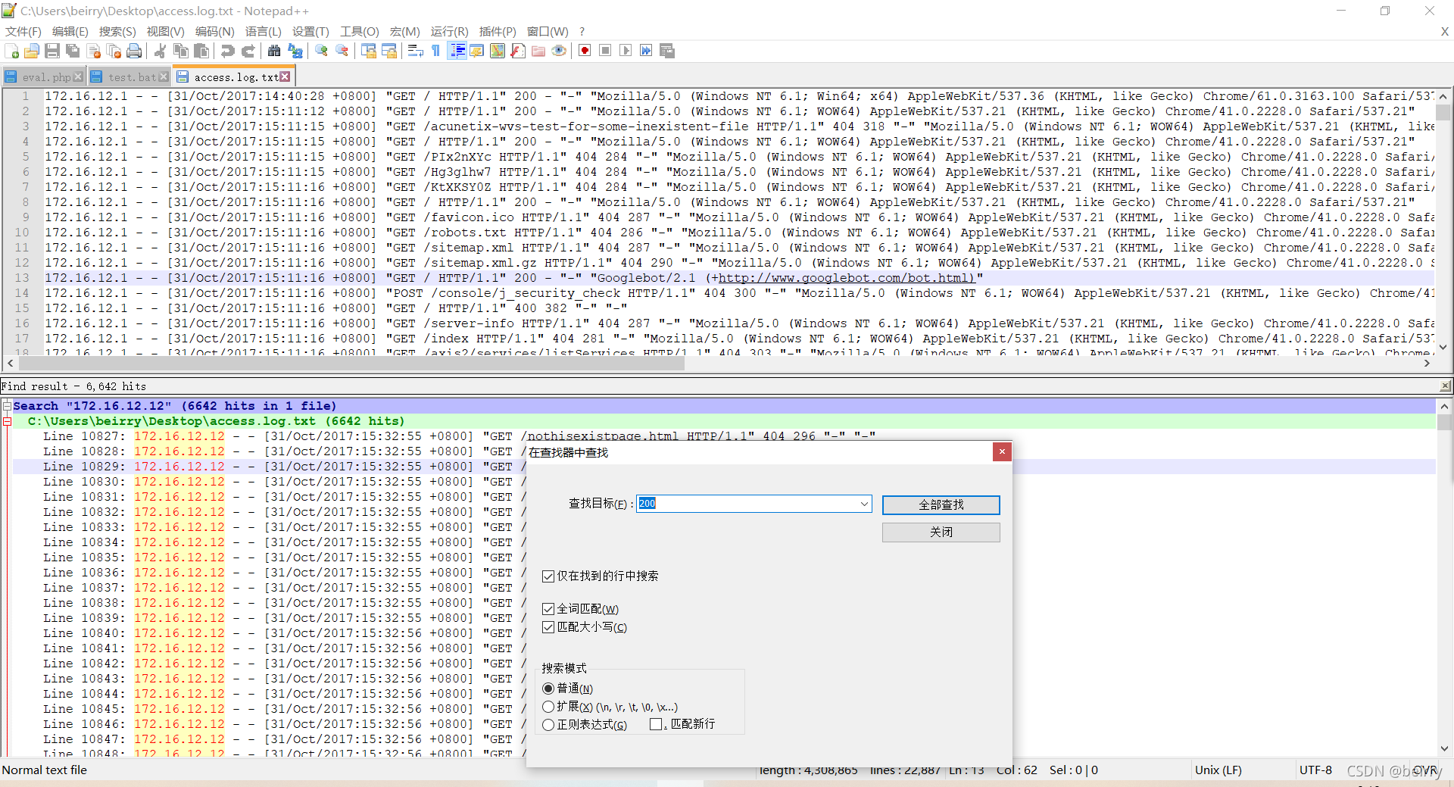Click the Copy toolbar icon

(181, 51)
